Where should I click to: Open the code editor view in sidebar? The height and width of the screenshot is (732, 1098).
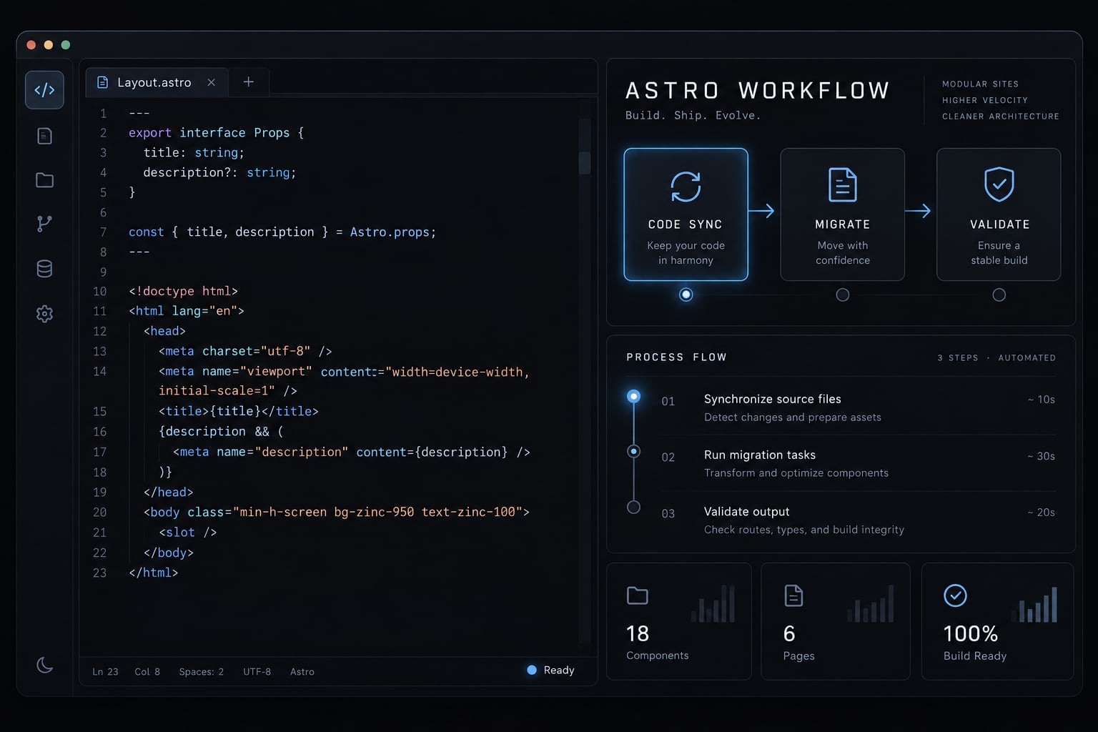click(44, 90)
